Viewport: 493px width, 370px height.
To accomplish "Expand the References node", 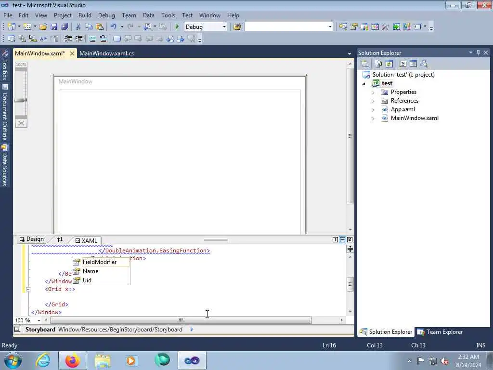I will (x=373, y=101).
